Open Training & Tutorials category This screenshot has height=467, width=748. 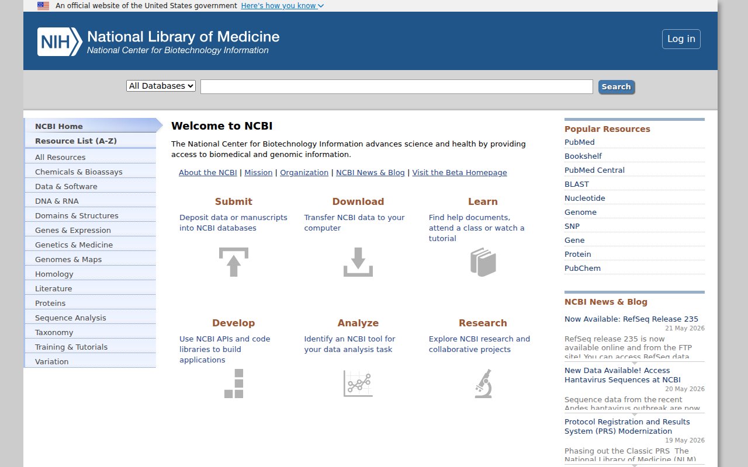[x=91, y=347]
